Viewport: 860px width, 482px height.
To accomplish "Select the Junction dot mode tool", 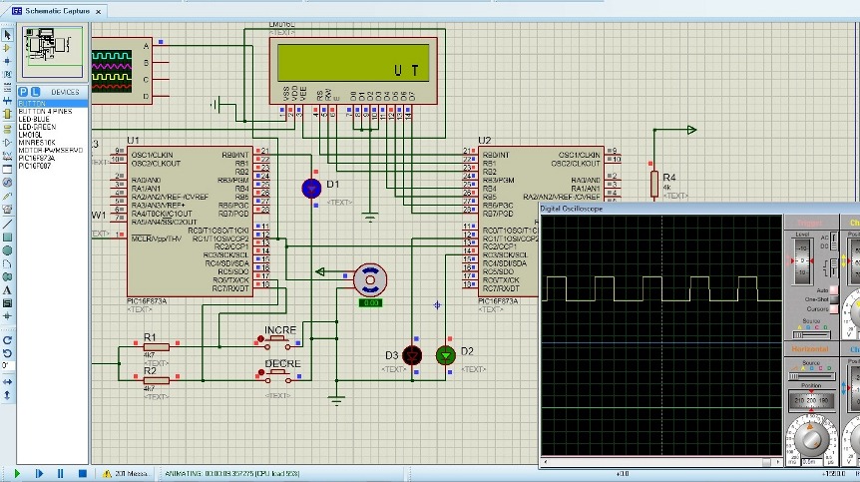I will pyautogui.click(x=7, y=62).
